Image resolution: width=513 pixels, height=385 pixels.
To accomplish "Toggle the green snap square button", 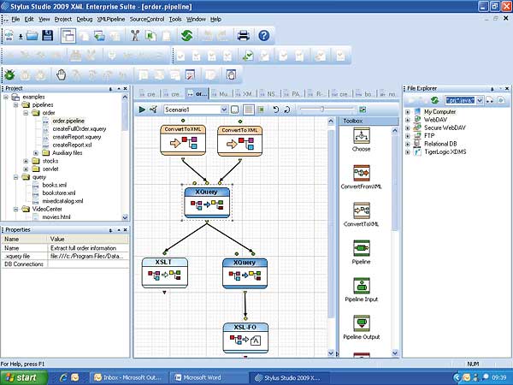I will [261, 110].
